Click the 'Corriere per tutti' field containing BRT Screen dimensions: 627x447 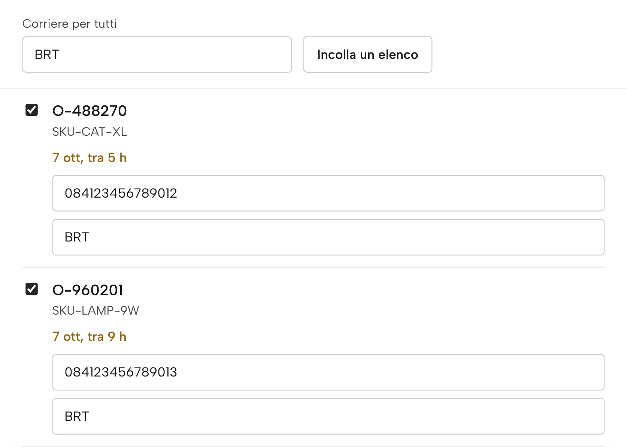tap(157, 54)
